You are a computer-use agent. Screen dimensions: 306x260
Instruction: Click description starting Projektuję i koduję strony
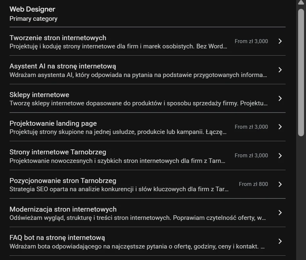[x=118, y=46]
